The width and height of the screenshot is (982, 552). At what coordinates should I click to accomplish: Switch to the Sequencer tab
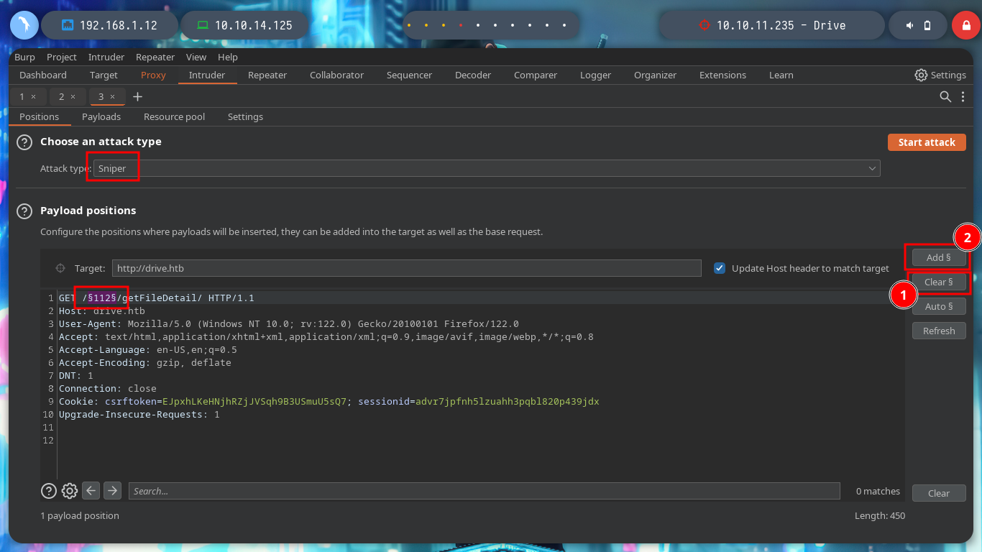(x=410, y=75)
